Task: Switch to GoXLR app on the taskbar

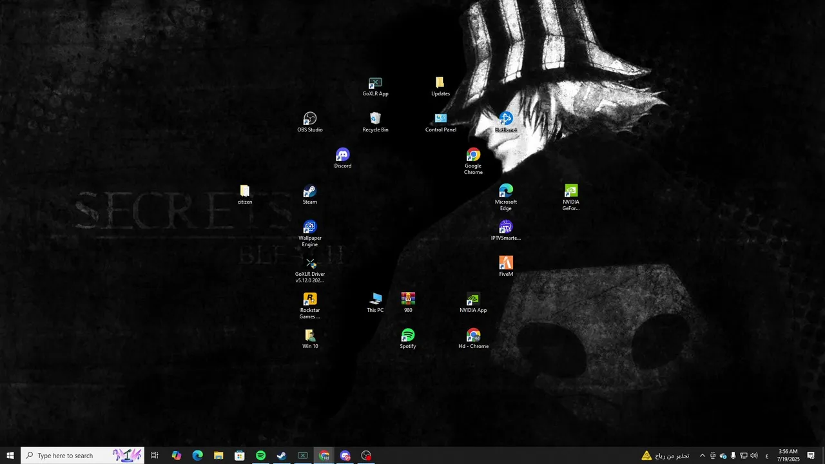Action: (x=303, y=456)
